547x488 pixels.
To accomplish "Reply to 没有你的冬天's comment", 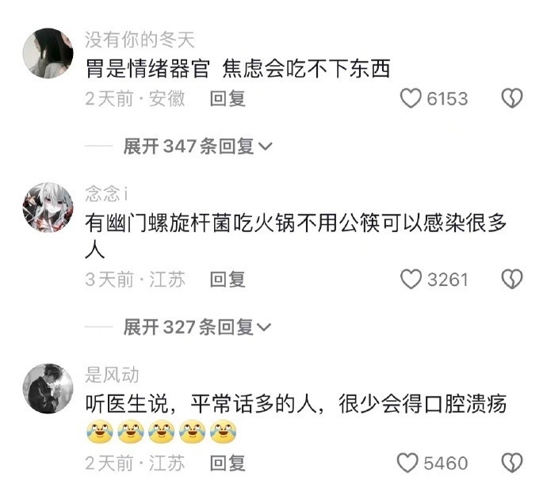I will tap(228, 98).
